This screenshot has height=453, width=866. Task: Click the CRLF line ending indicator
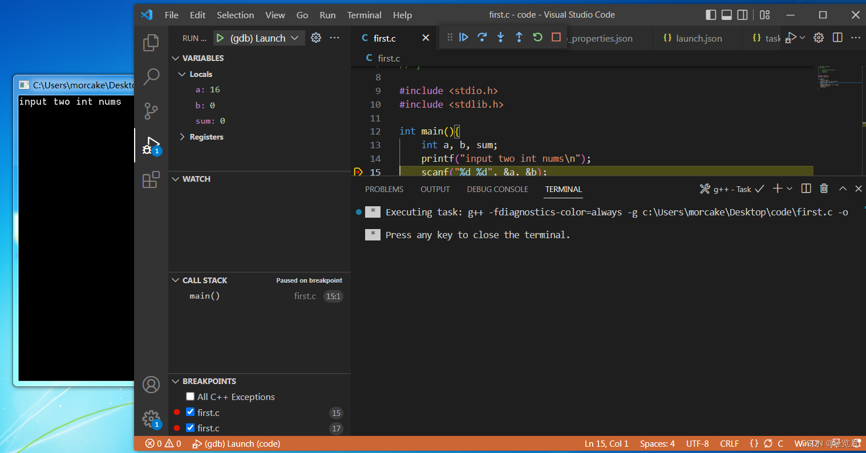(x=729, y=443)
